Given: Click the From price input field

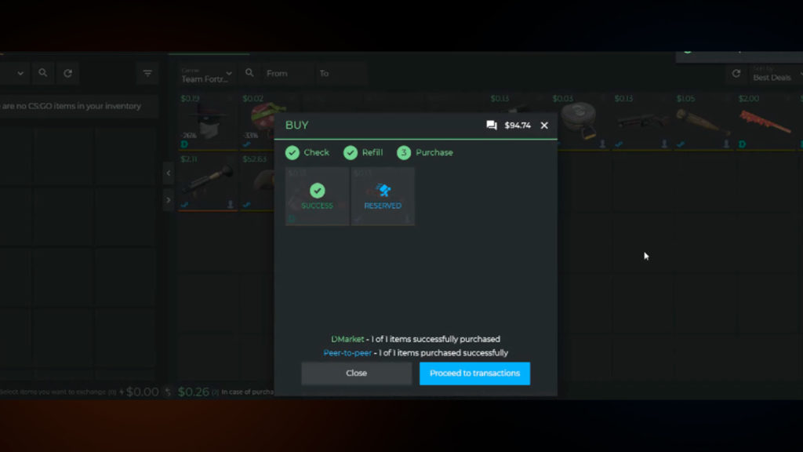Looking at the screenshot, I should (x=287, y=73).
